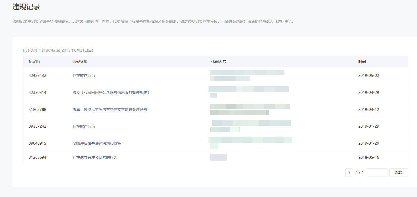Open the 违反《互联网用户公众账号信息服务管理规定》 link
This screenshot has height=197, width=417.
(111, 93)
